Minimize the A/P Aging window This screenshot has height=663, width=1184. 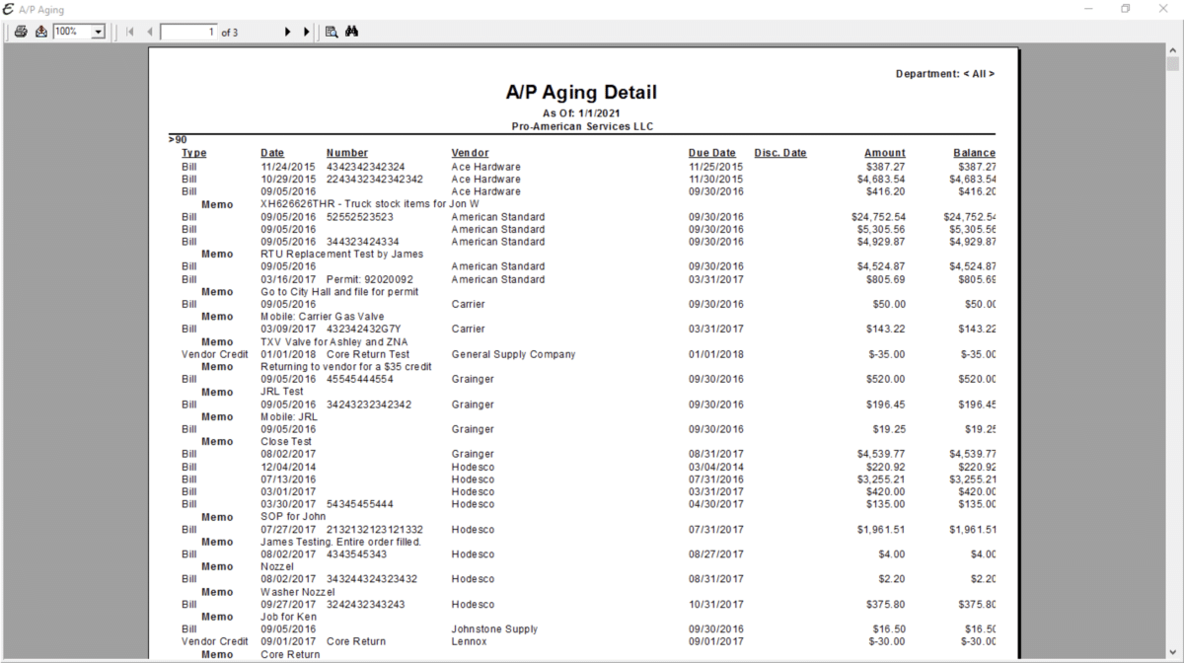pos(1088,9)
